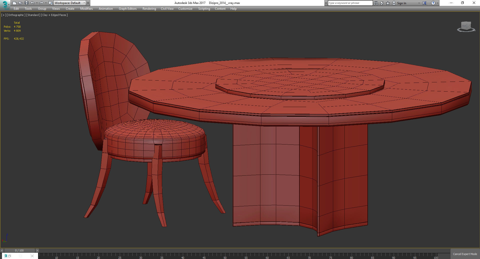Open the Workspace: Default dropdown
Screen dimensions: 480x259
coord(70,3)
